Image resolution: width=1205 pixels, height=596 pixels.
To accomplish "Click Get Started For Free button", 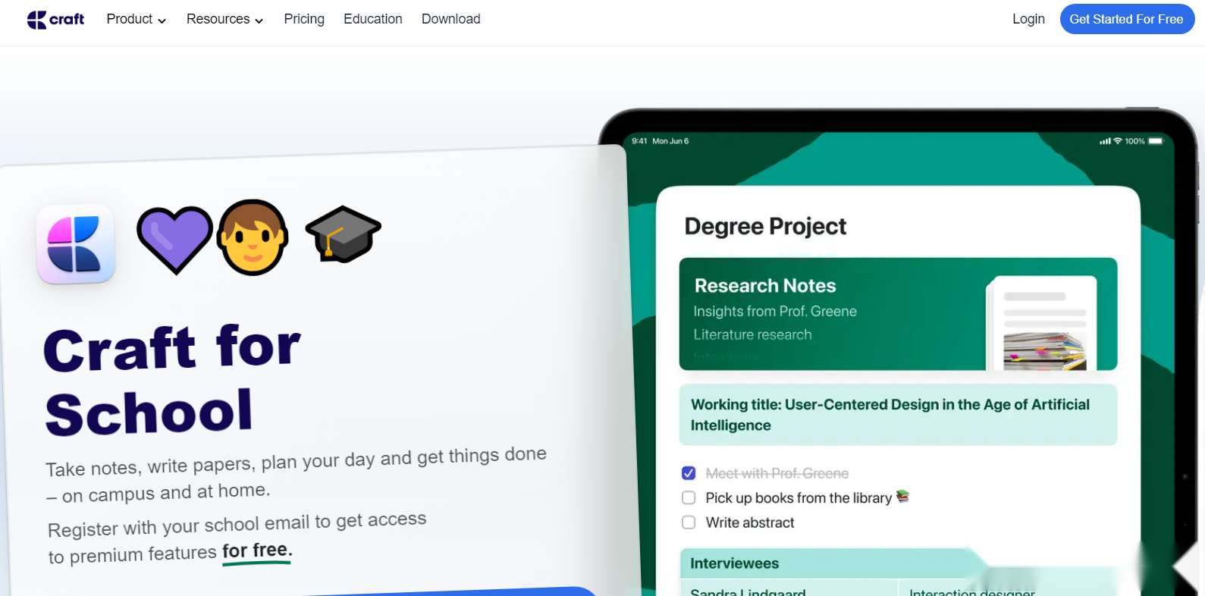I will click(x=1127, y=19).
